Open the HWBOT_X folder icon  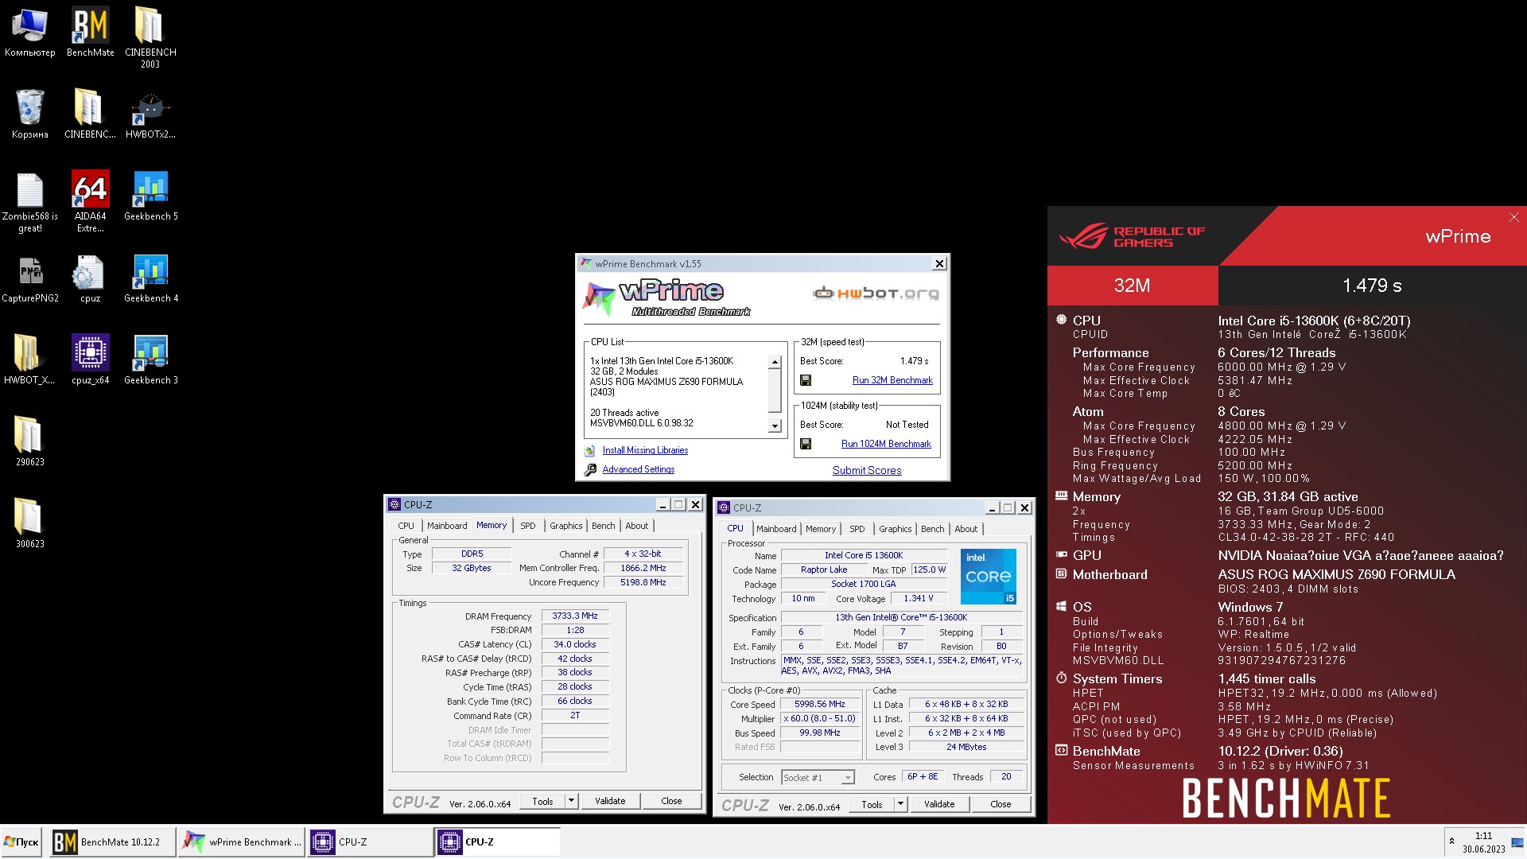[x=29, y=360]
